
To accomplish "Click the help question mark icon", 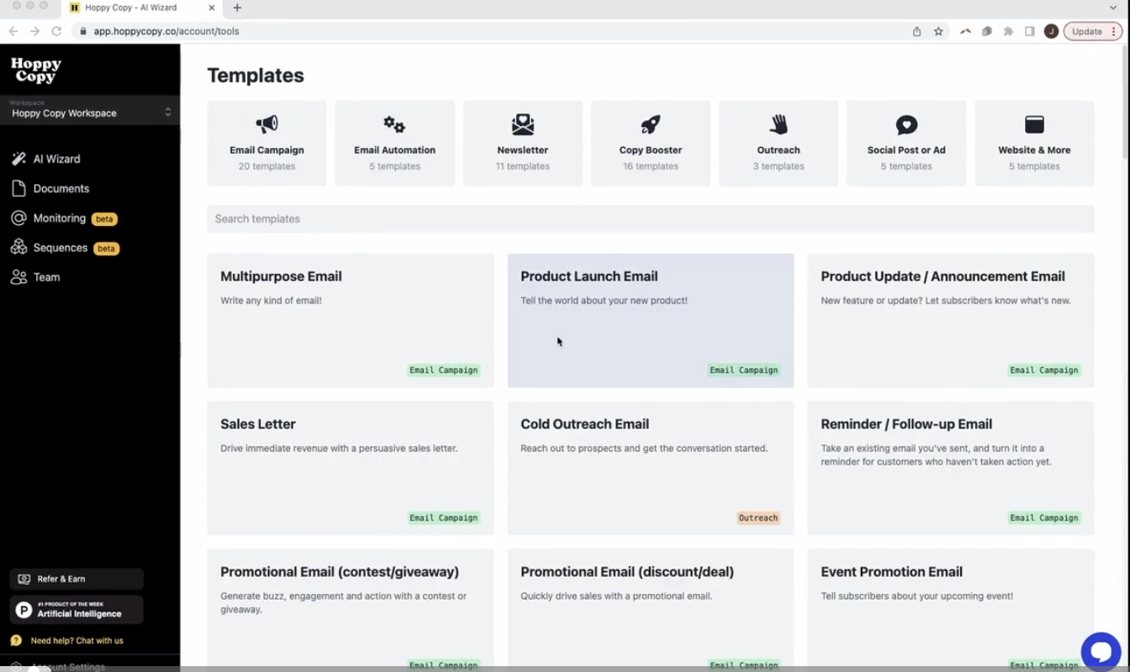I will point(16,640).
